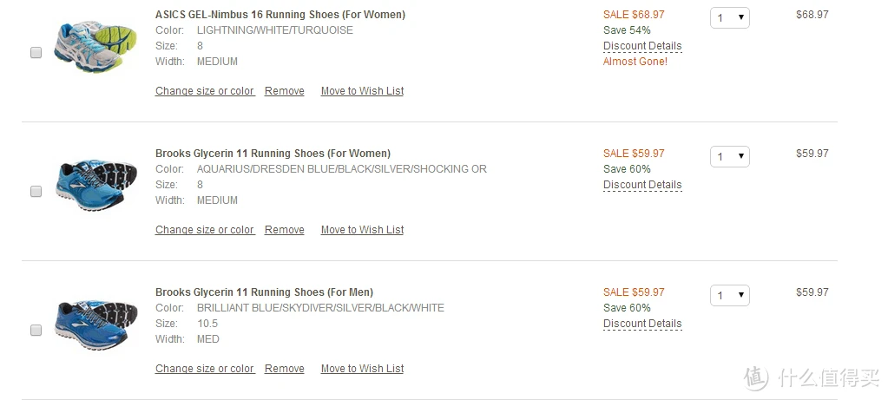
Task: Move Brooks Glycerin men's shoes to Wish List
Action: (x=363, y=369)
